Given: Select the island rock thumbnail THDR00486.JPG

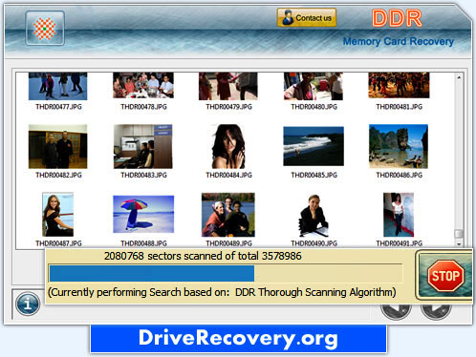Looking at the screenshot, I should (399, 146).
